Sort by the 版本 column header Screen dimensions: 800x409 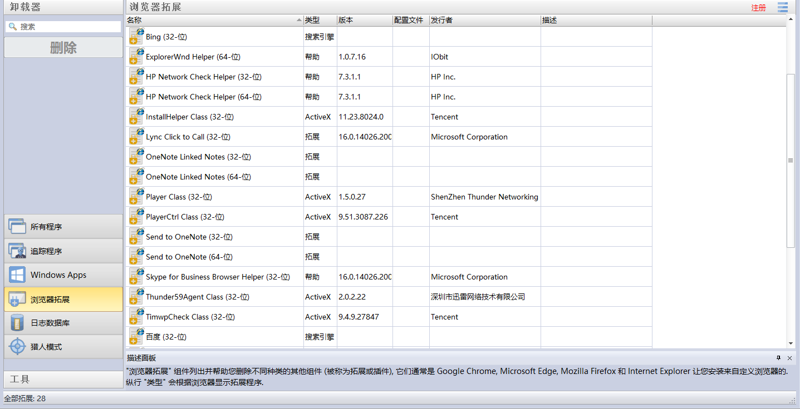pyautogui.click(x=365, y=20)
